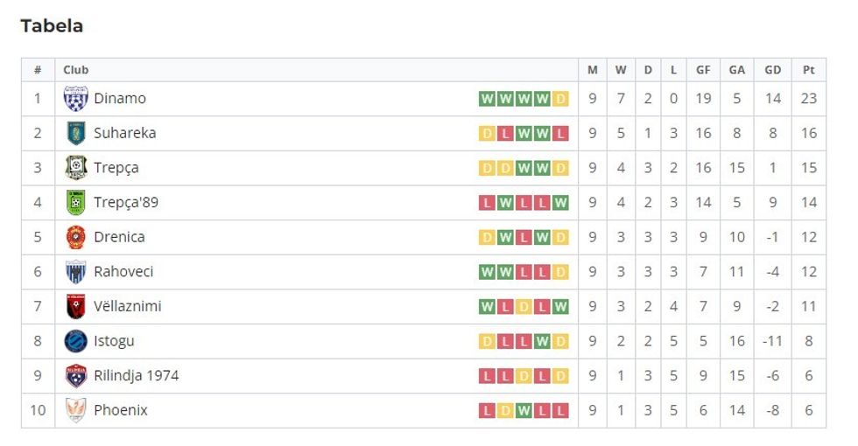
Task: Click the Istogu club crest icon
Action: (x=76, y=341)
